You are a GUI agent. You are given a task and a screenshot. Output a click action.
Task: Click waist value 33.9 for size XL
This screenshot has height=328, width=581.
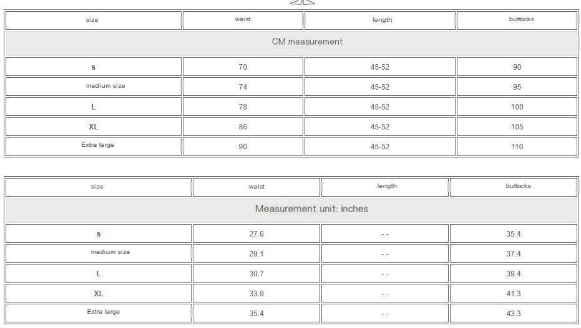pyautogui.click(x=256, y=294)
